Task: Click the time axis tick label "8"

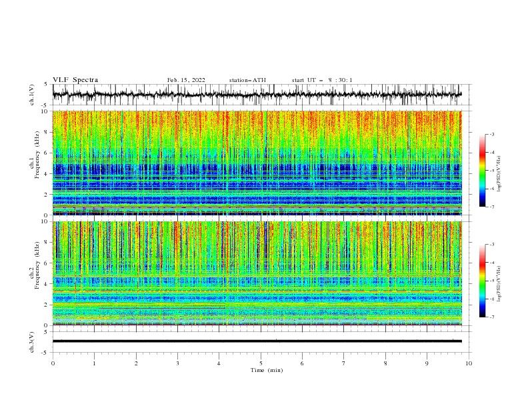Action: 385,363
